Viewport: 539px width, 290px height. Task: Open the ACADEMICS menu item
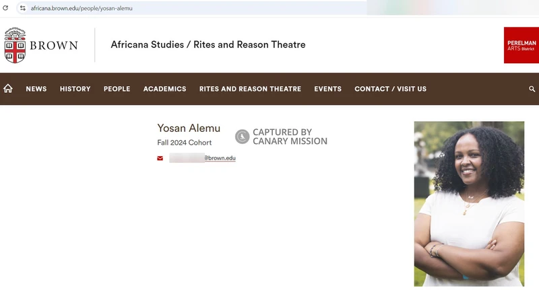(164, 89)
